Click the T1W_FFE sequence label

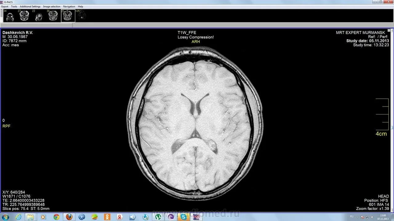pos(187,33)
